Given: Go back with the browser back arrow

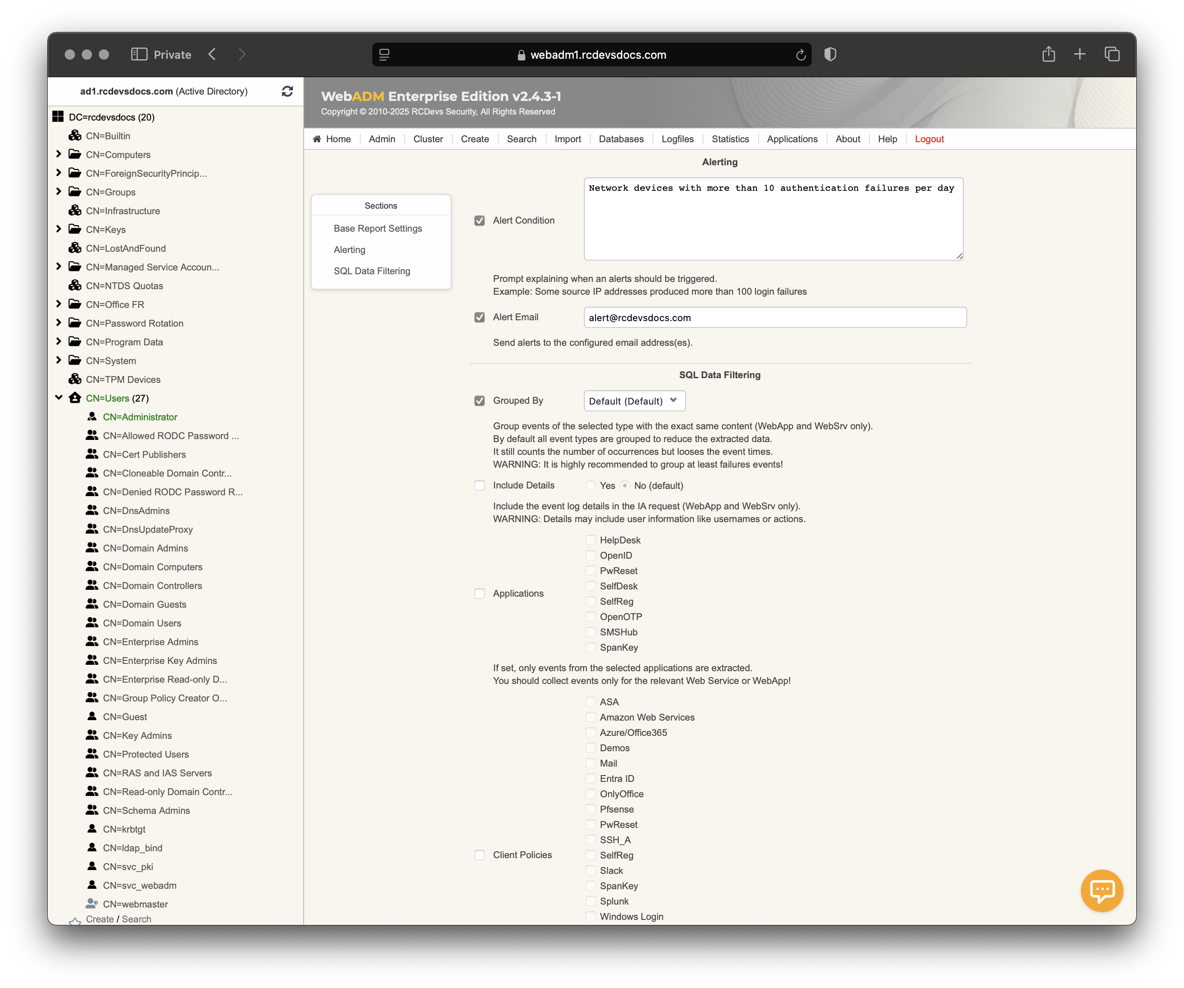Looking at the screenshot, I should point(212,54).
